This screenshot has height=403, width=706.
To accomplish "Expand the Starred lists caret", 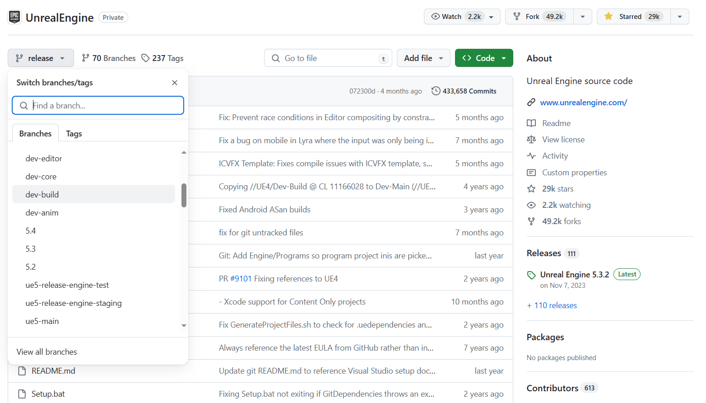I will coord(680,17).
